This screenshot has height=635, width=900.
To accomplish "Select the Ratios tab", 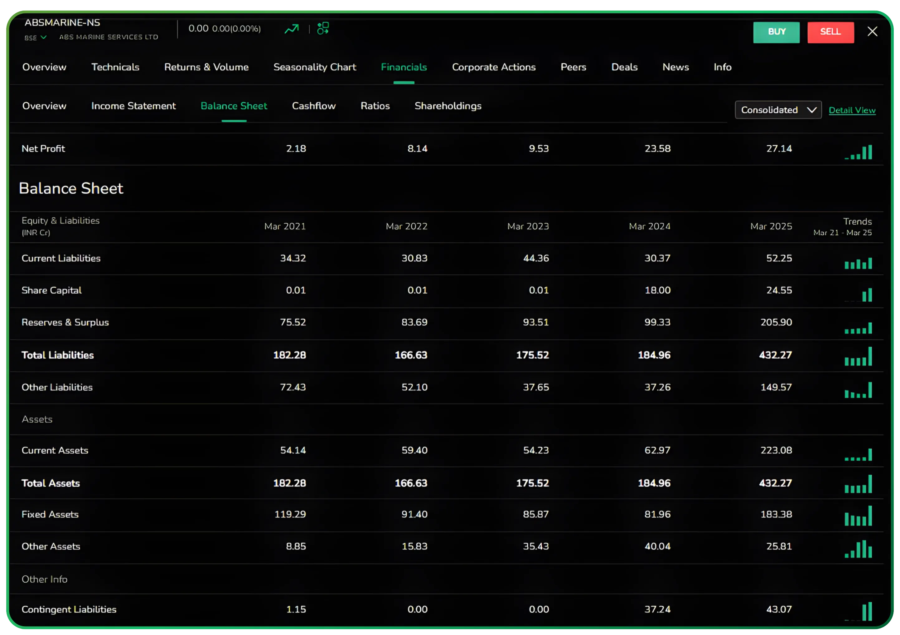I will pyautogui.click(x=375, y=106).
